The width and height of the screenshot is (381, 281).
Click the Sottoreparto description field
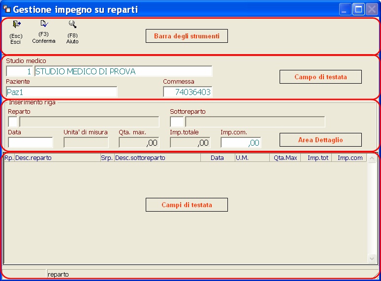[x=255, y=122]
